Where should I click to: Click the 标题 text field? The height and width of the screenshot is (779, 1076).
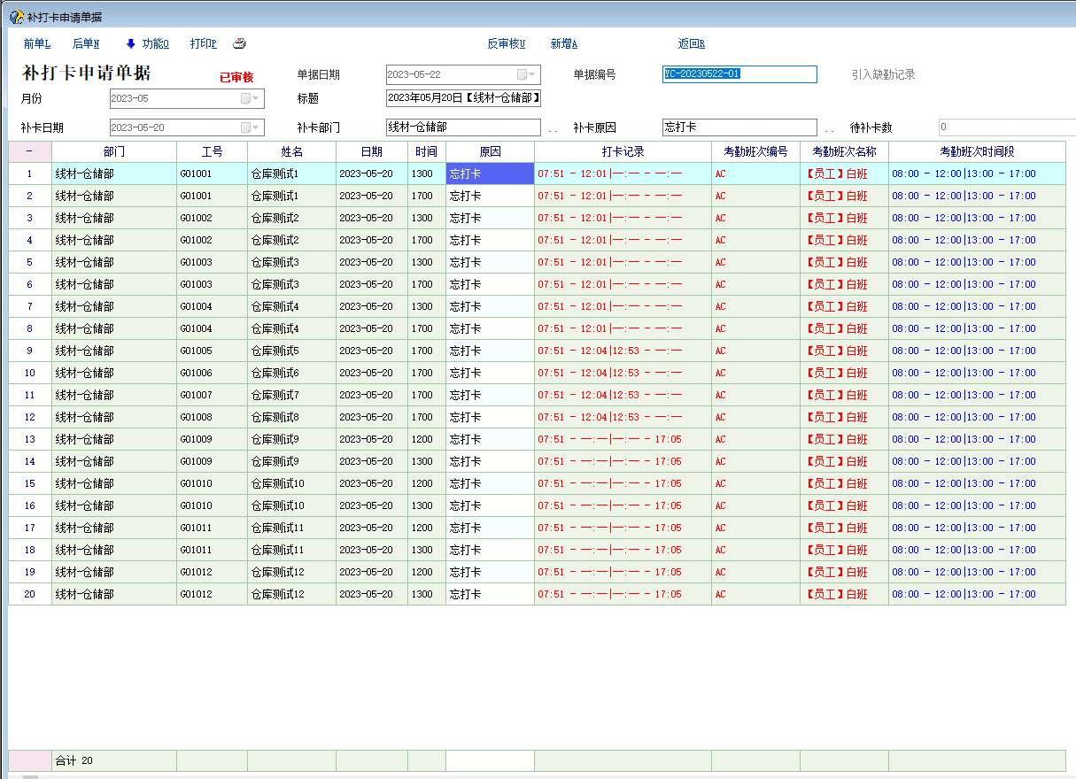[x=463, y=98]
